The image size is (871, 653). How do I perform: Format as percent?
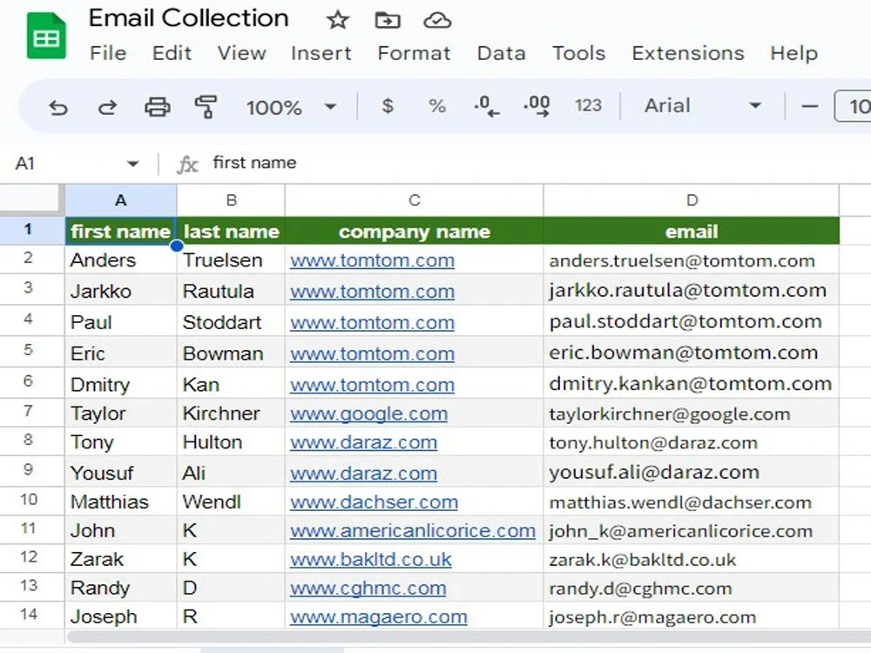[x=437, y=105]
